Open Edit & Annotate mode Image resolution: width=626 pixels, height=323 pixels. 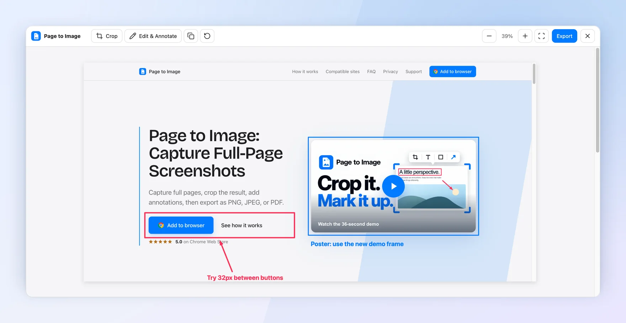point(153,36)
